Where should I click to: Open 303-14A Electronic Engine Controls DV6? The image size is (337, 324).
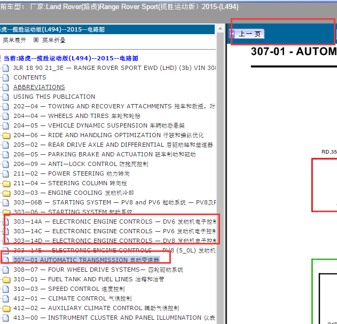pyautogui.click(x=114, y=222)
